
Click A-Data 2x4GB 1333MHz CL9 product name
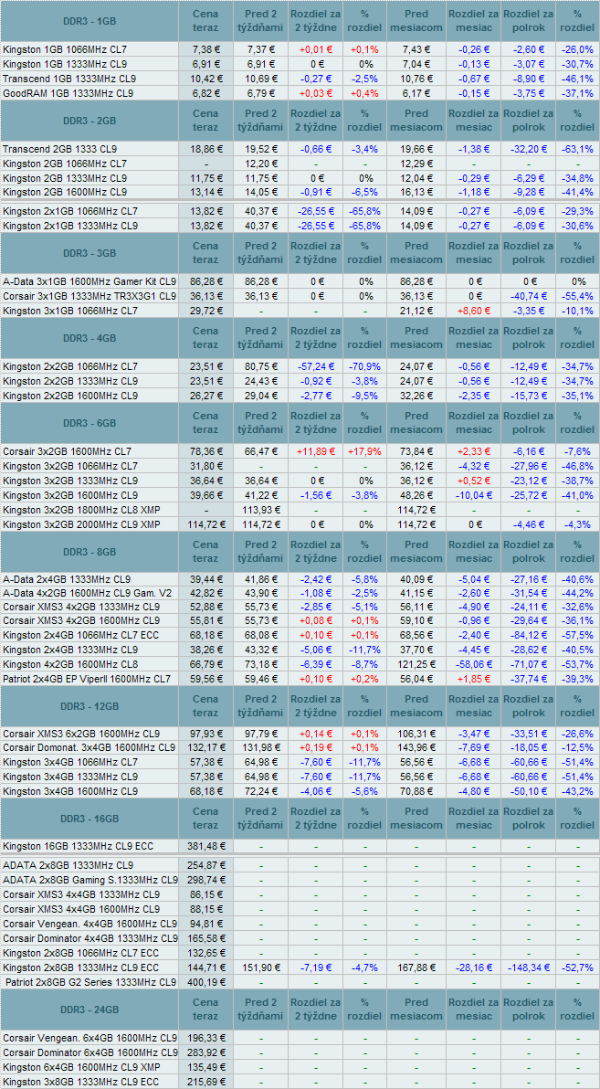(x=67, y=579)
